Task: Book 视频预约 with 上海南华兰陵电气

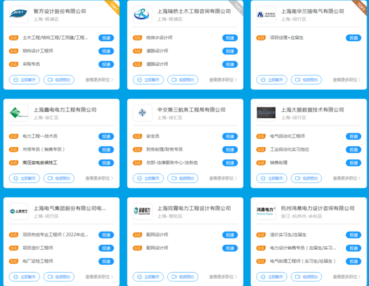Action: click(306, 80)
